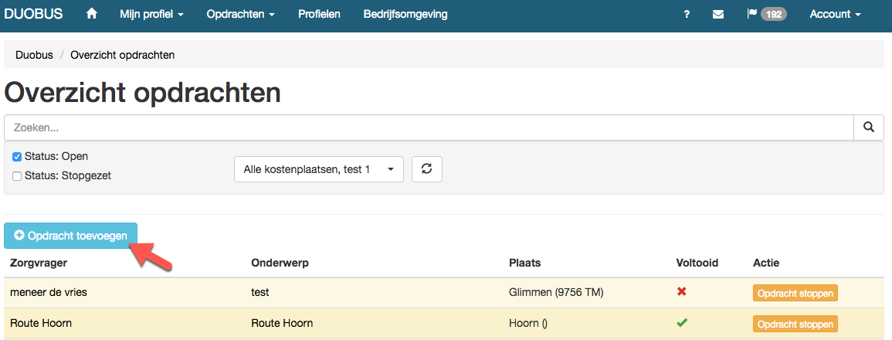The height and width of the screenshot is (340, 892).
Task: Open the flag notifications with 192 badge
Action: coord(766,14)
